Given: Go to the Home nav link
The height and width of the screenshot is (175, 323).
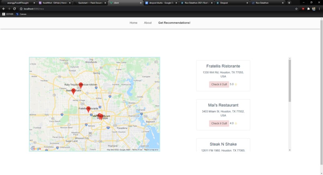Looking at the screenshot, I should click(133, 23).
